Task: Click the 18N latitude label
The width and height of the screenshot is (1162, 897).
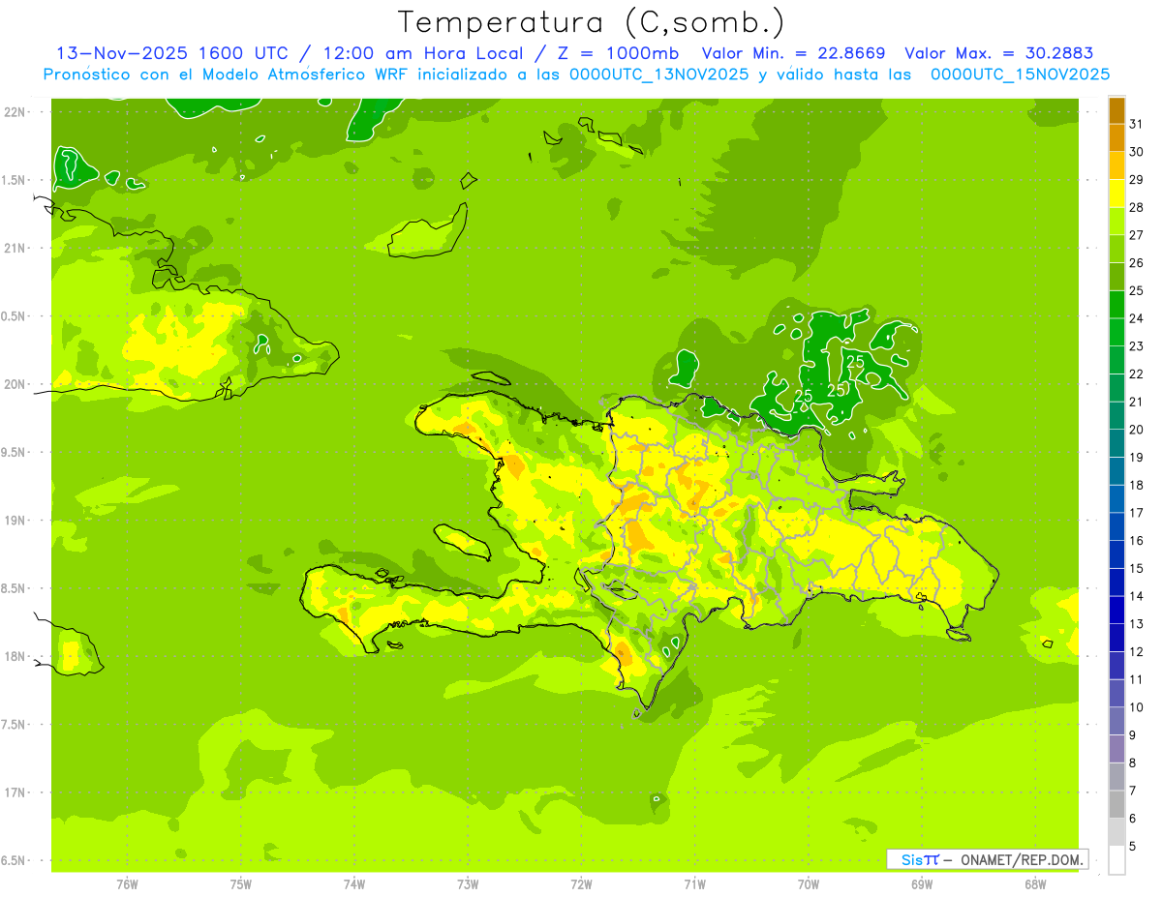Action: pos(15,656)
